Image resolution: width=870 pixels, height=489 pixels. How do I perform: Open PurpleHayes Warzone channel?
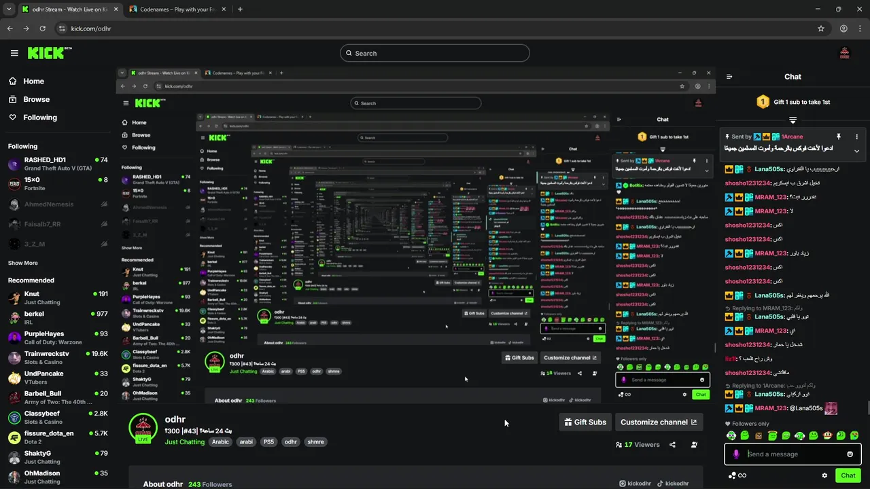tap(58, 338)
